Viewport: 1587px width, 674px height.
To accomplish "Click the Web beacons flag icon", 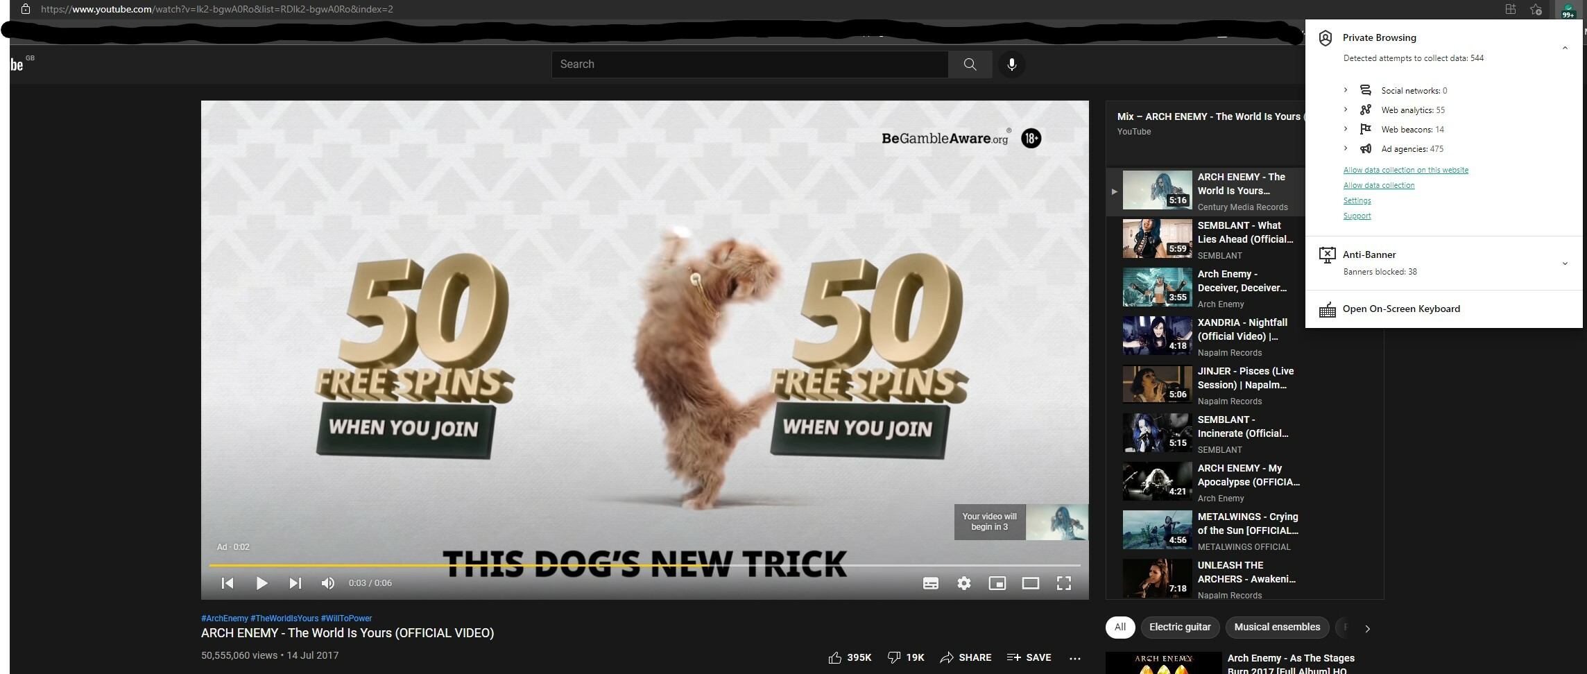I will 1366,129.
